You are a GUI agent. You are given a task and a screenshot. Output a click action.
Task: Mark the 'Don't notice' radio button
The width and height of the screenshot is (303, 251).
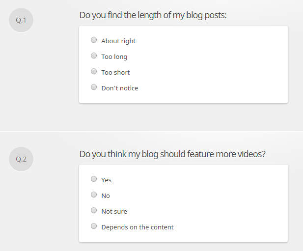(94, 87)
